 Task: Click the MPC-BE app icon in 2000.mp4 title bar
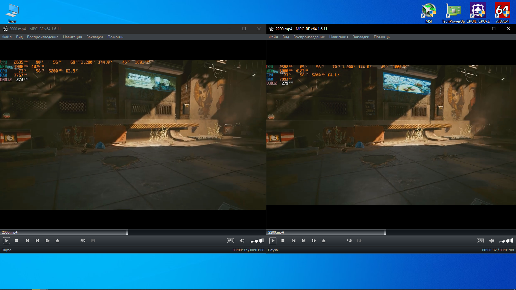[x=5, y=29]
